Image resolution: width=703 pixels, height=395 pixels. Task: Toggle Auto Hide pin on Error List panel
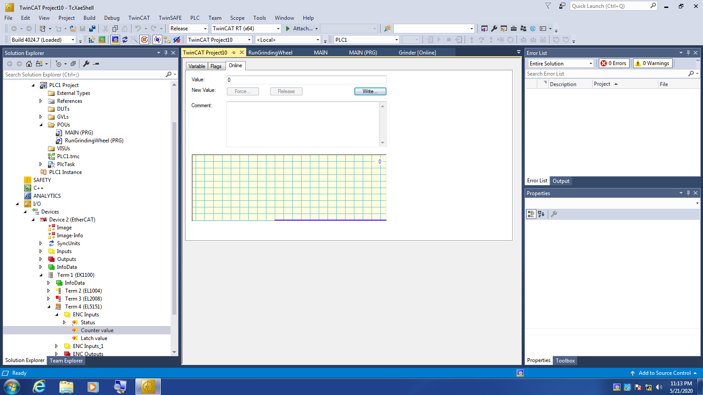[688, 53]
